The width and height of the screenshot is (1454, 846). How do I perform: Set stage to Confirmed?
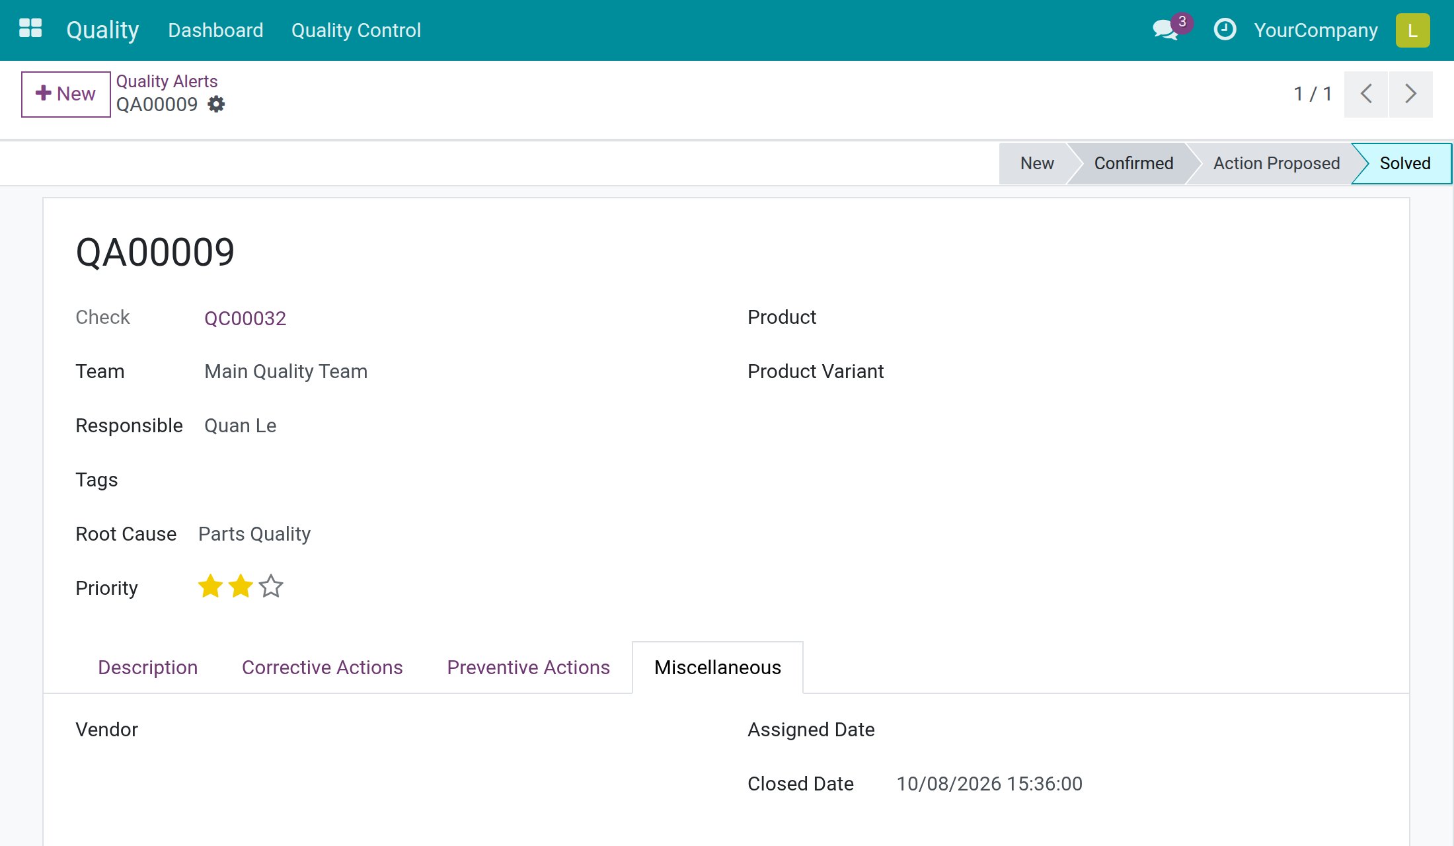click(x=1133, y=163)
